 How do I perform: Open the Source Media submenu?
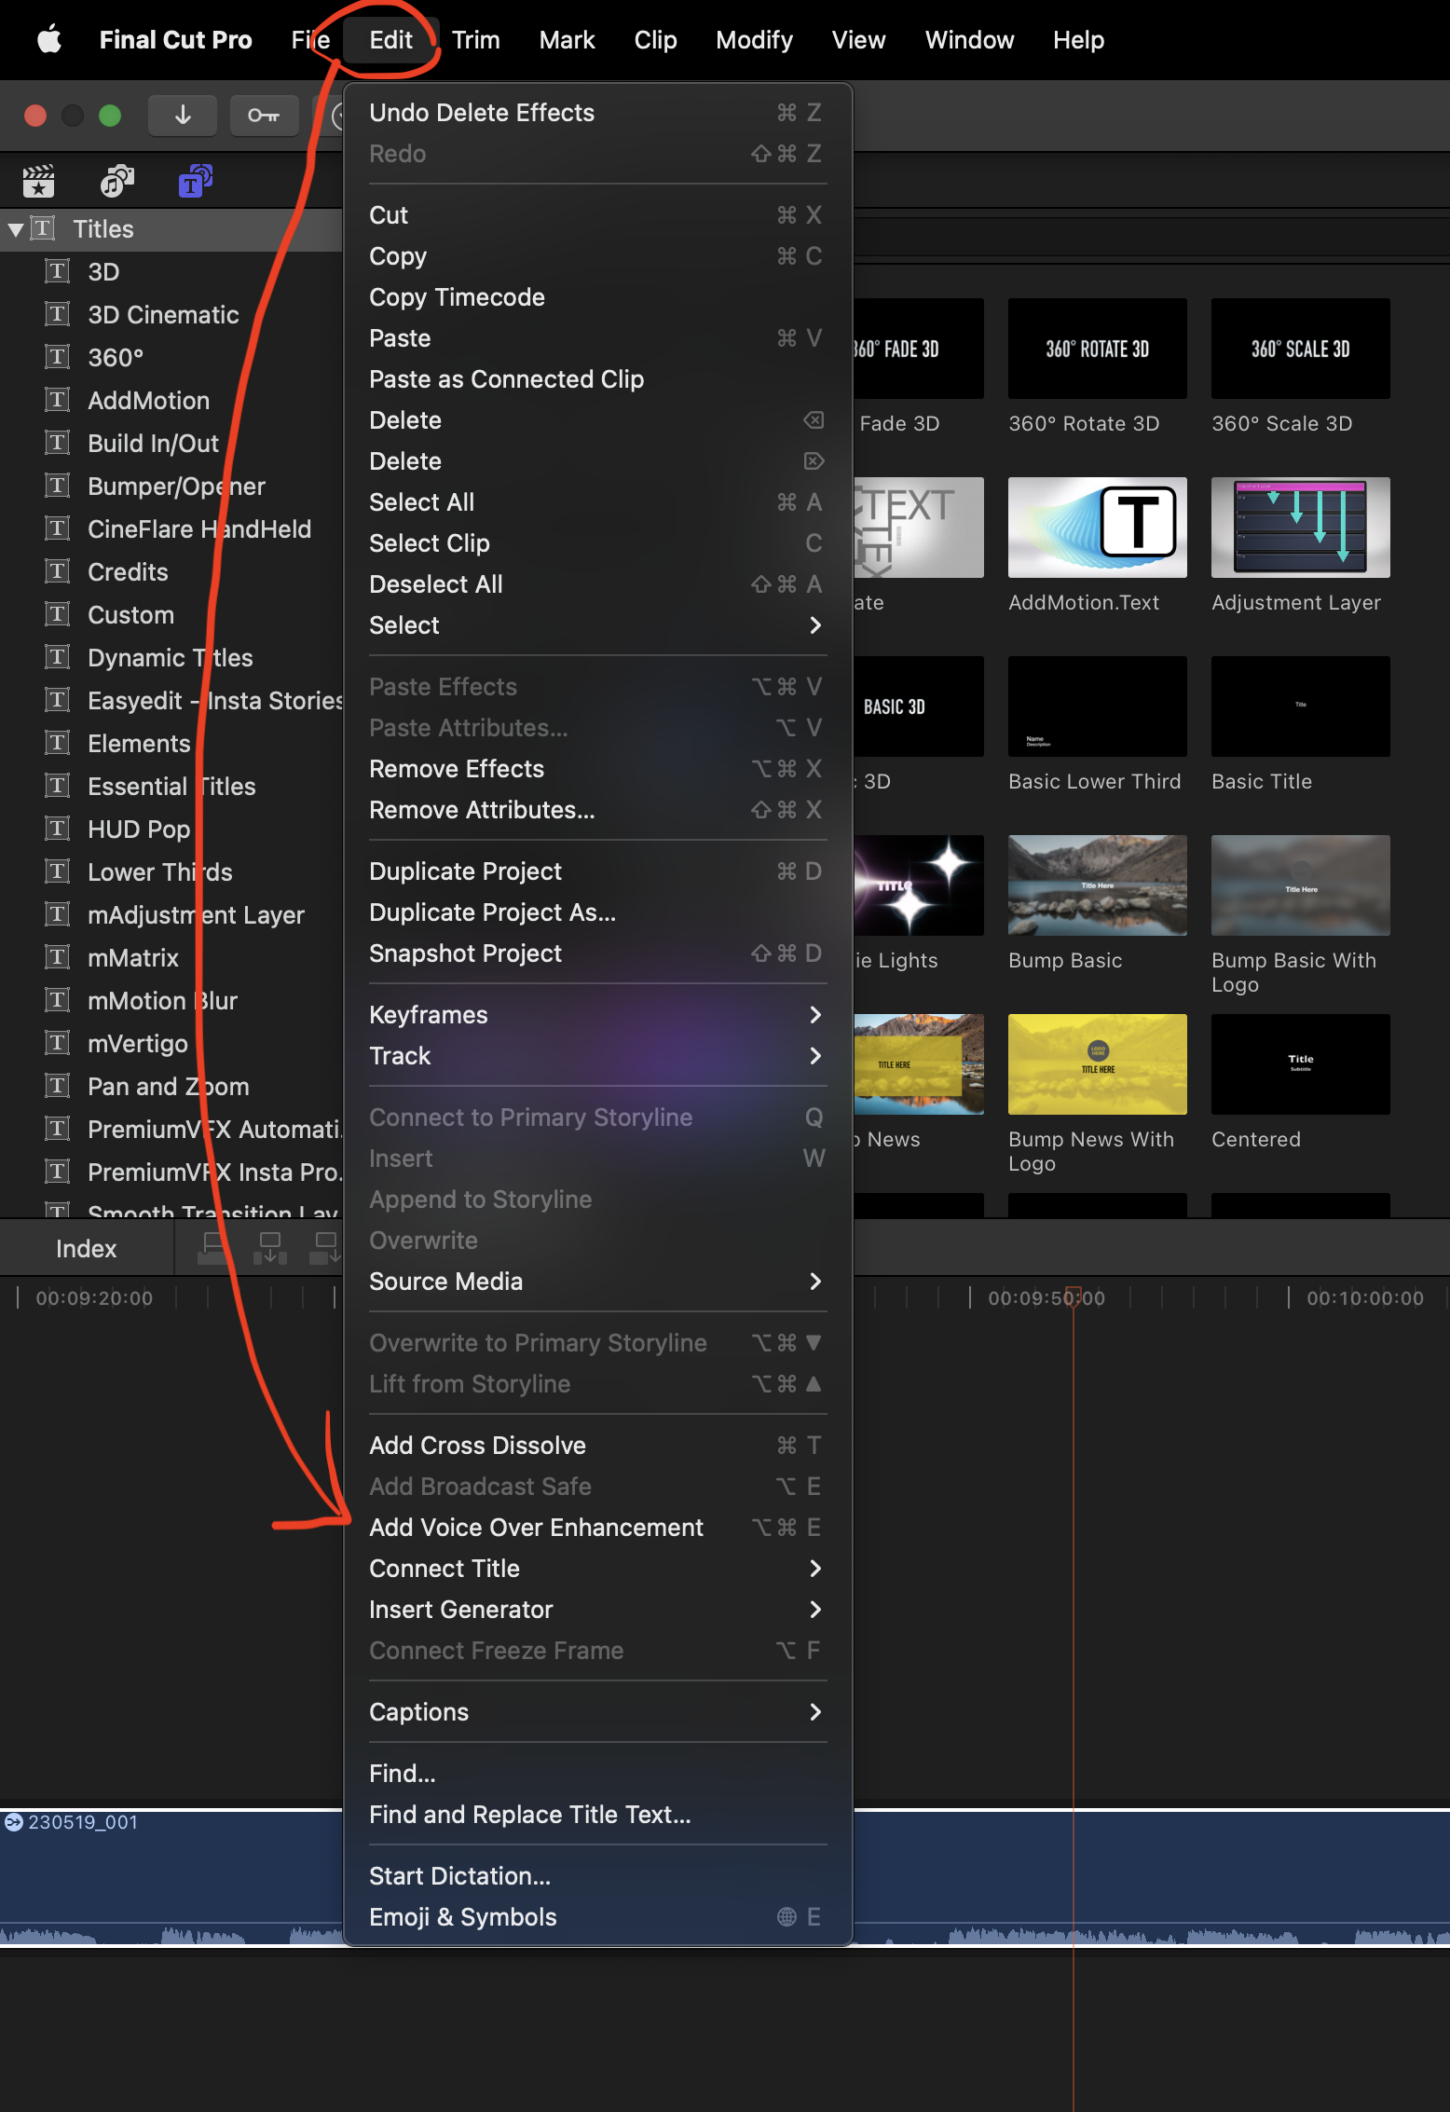pyautogui.click(x=597, y=1282)
